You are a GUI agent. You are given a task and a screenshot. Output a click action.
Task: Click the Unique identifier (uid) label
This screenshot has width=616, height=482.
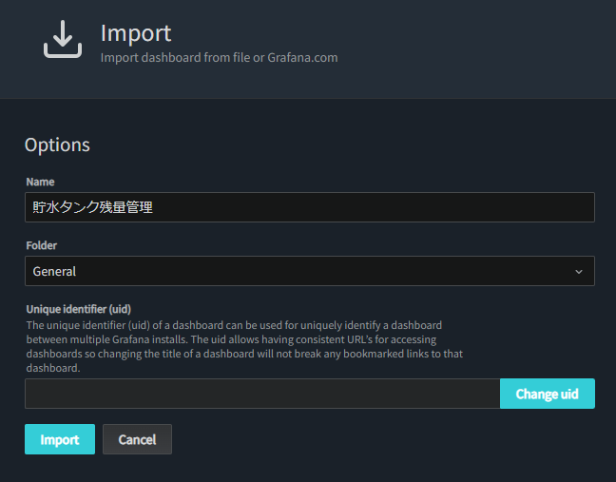pos(78,309)
